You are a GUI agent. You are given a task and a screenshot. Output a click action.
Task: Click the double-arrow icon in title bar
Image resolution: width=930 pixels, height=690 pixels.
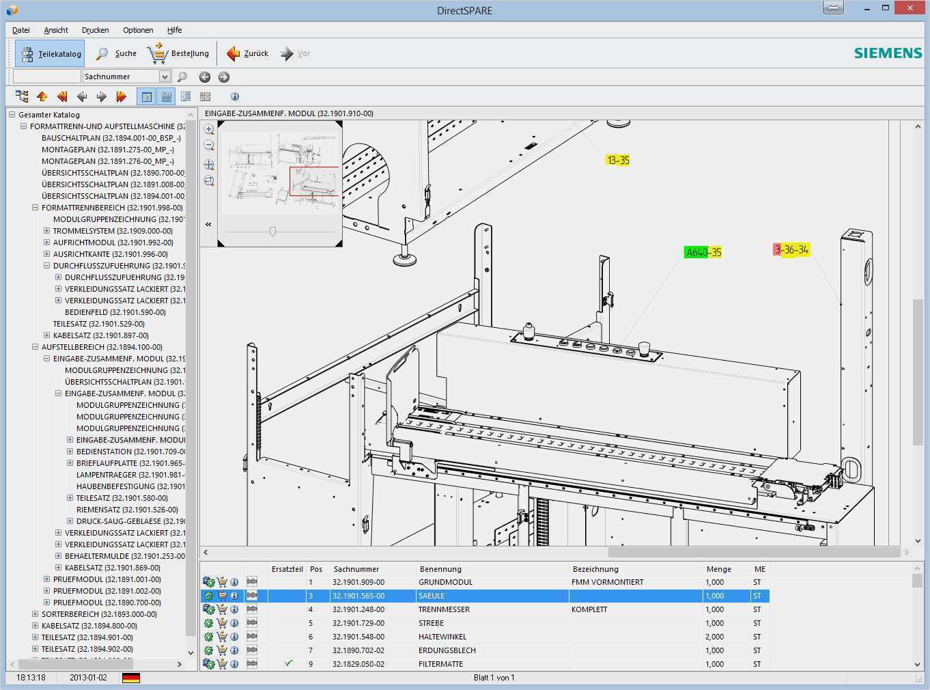(833, 8)
